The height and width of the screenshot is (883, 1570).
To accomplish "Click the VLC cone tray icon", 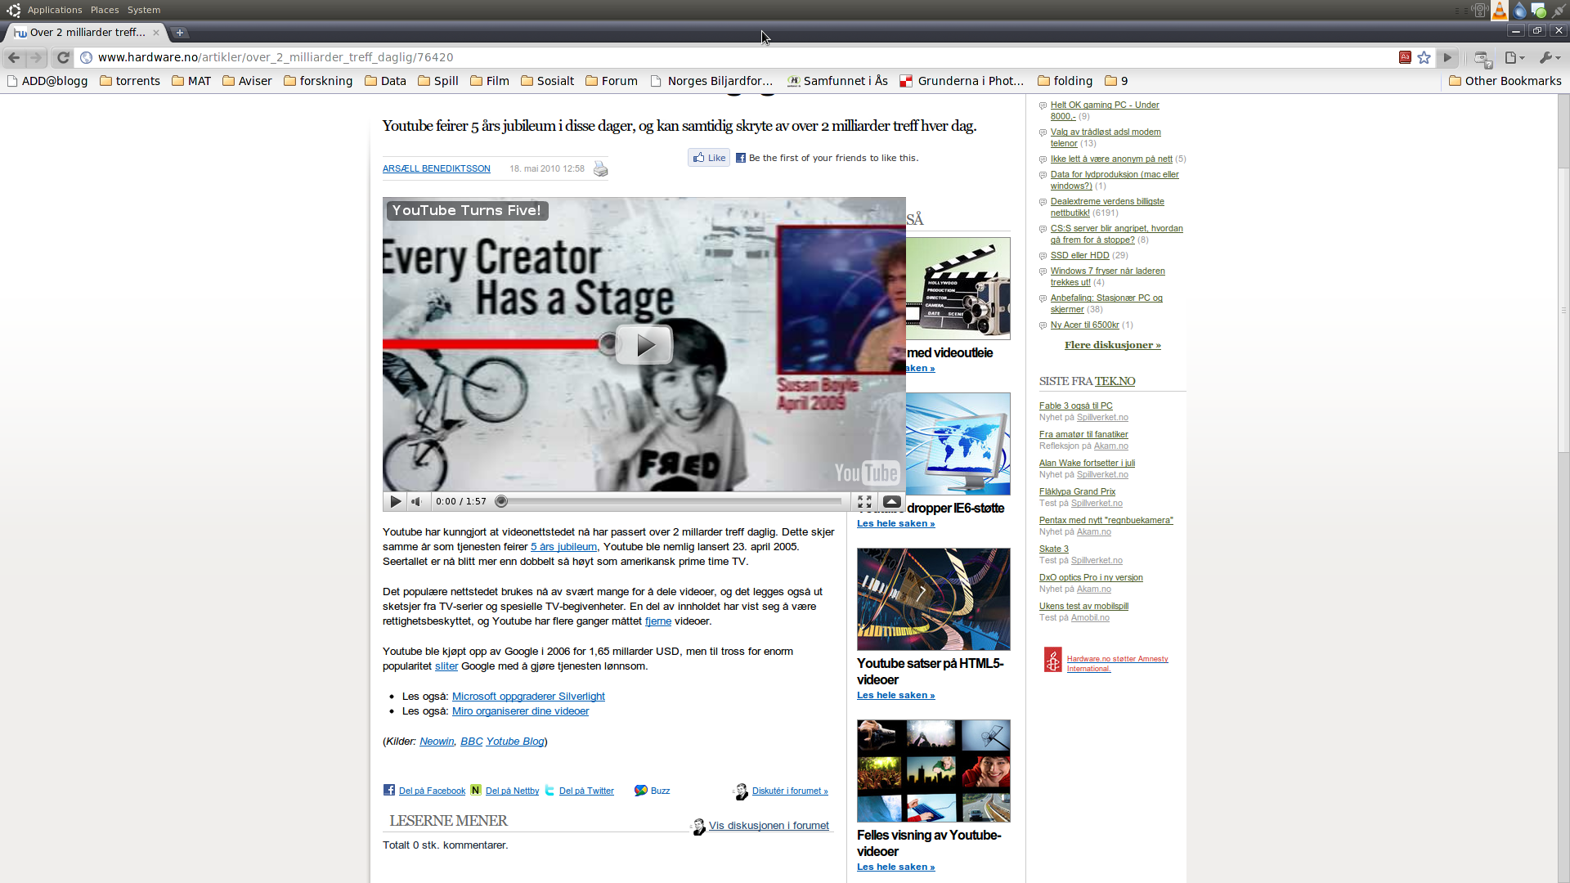I will click(x=1500, y=10).
